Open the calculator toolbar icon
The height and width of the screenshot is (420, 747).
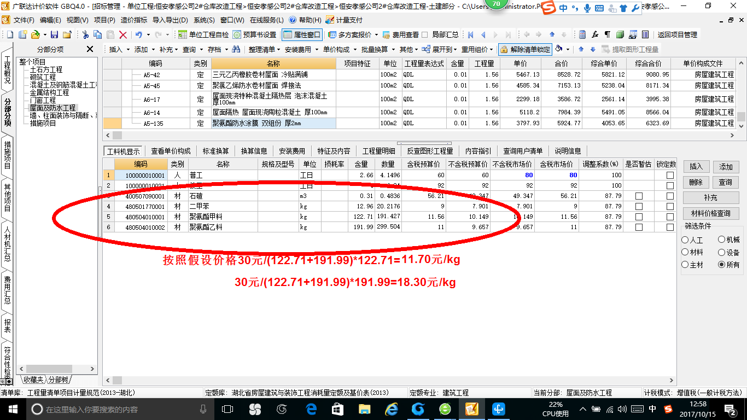click(x=582, y=34)
